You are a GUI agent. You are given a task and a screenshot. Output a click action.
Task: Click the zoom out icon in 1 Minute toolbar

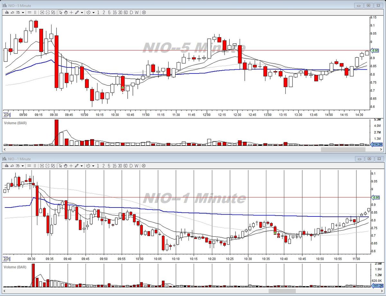point(48,166)
